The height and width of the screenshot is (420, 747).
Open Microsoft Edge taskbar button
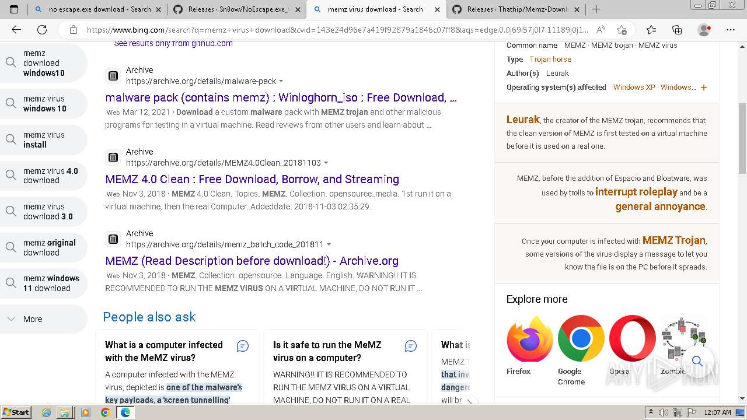pyautogui.click(x=125, y=412)
